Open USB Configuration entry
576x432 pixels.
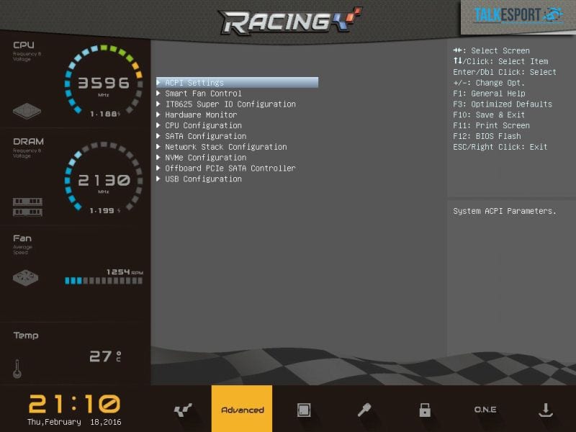pyautogui.click(x=203, y=179)
